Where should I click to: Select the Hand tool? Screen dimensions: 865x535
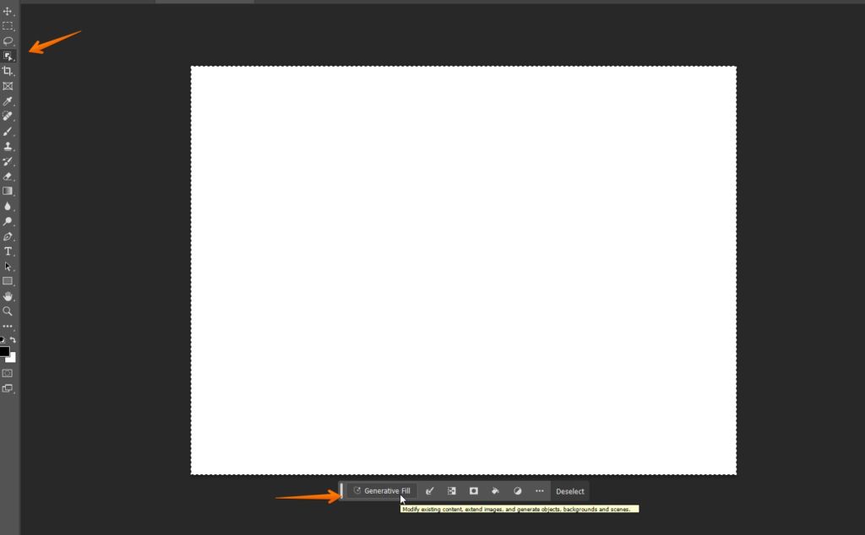(x=8, y=296)
